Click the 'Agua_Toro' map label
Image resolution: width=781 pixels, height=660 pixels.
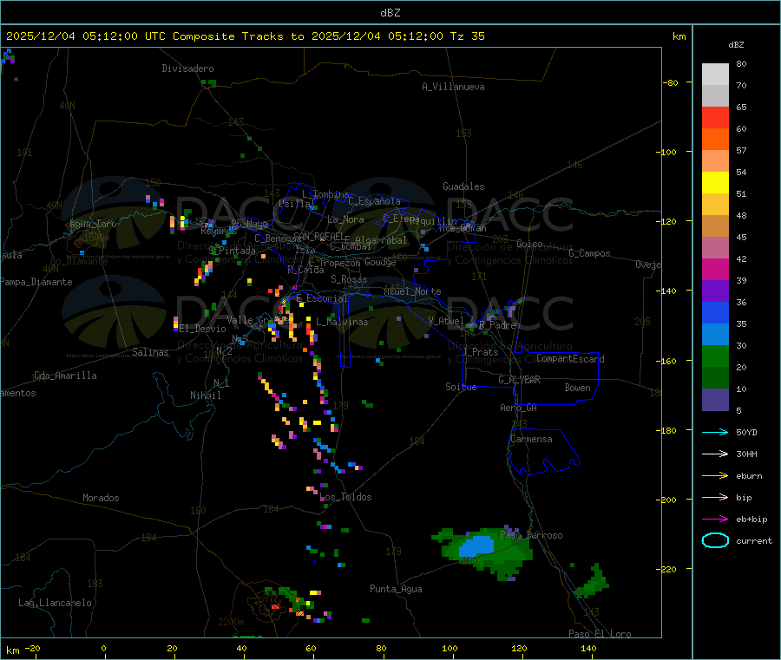point(93,224)
